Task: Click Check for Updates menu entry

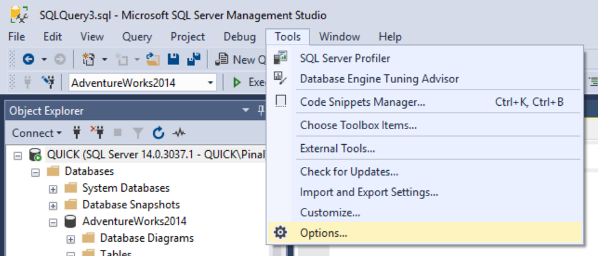Action: (x=425, y=171)
